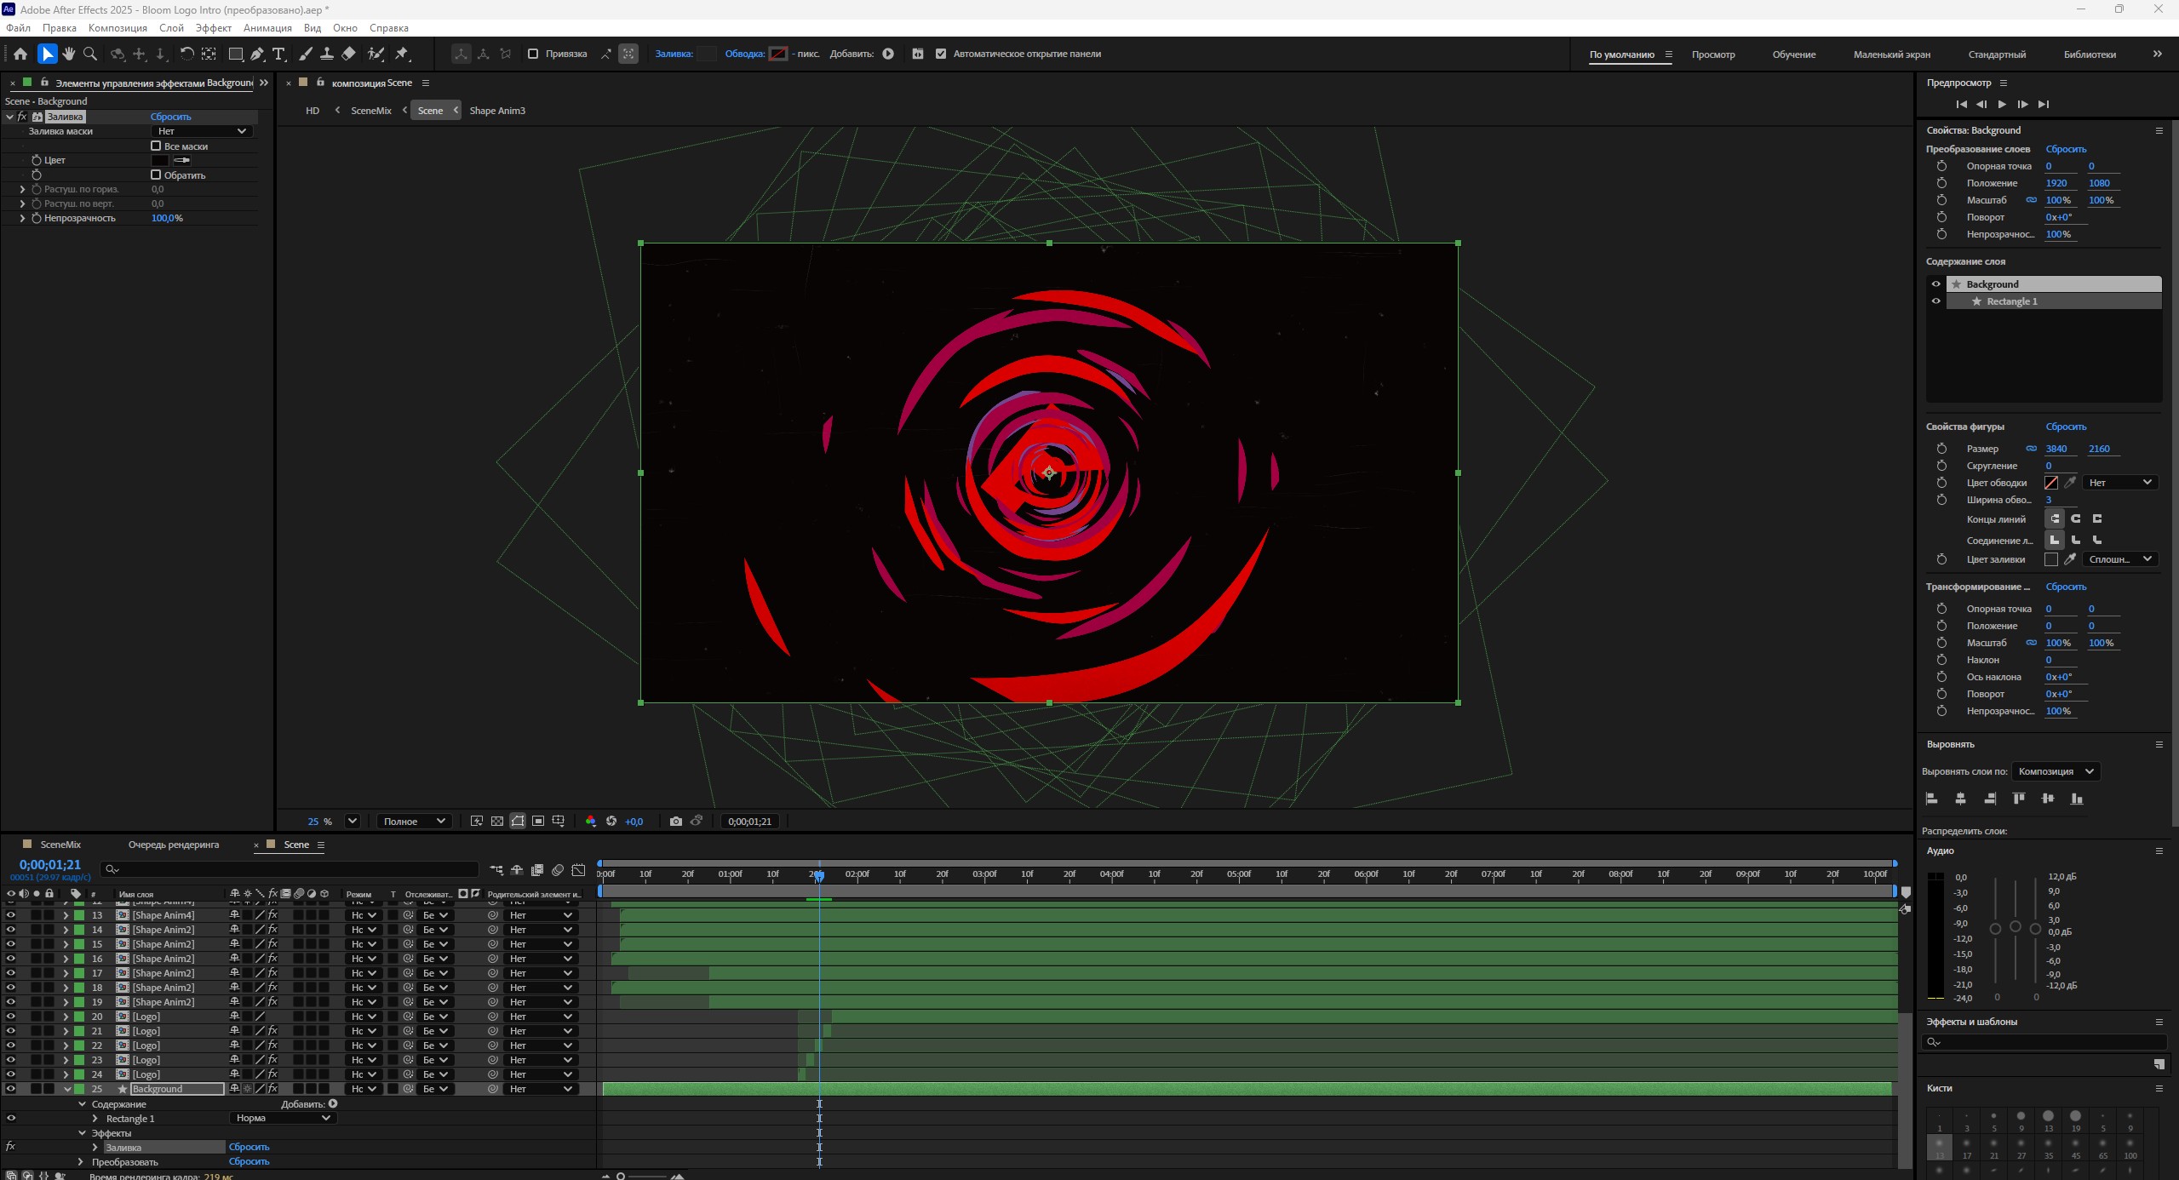Select the Type tool
Screen dimensions: 2179x1180
coord(278,54)
